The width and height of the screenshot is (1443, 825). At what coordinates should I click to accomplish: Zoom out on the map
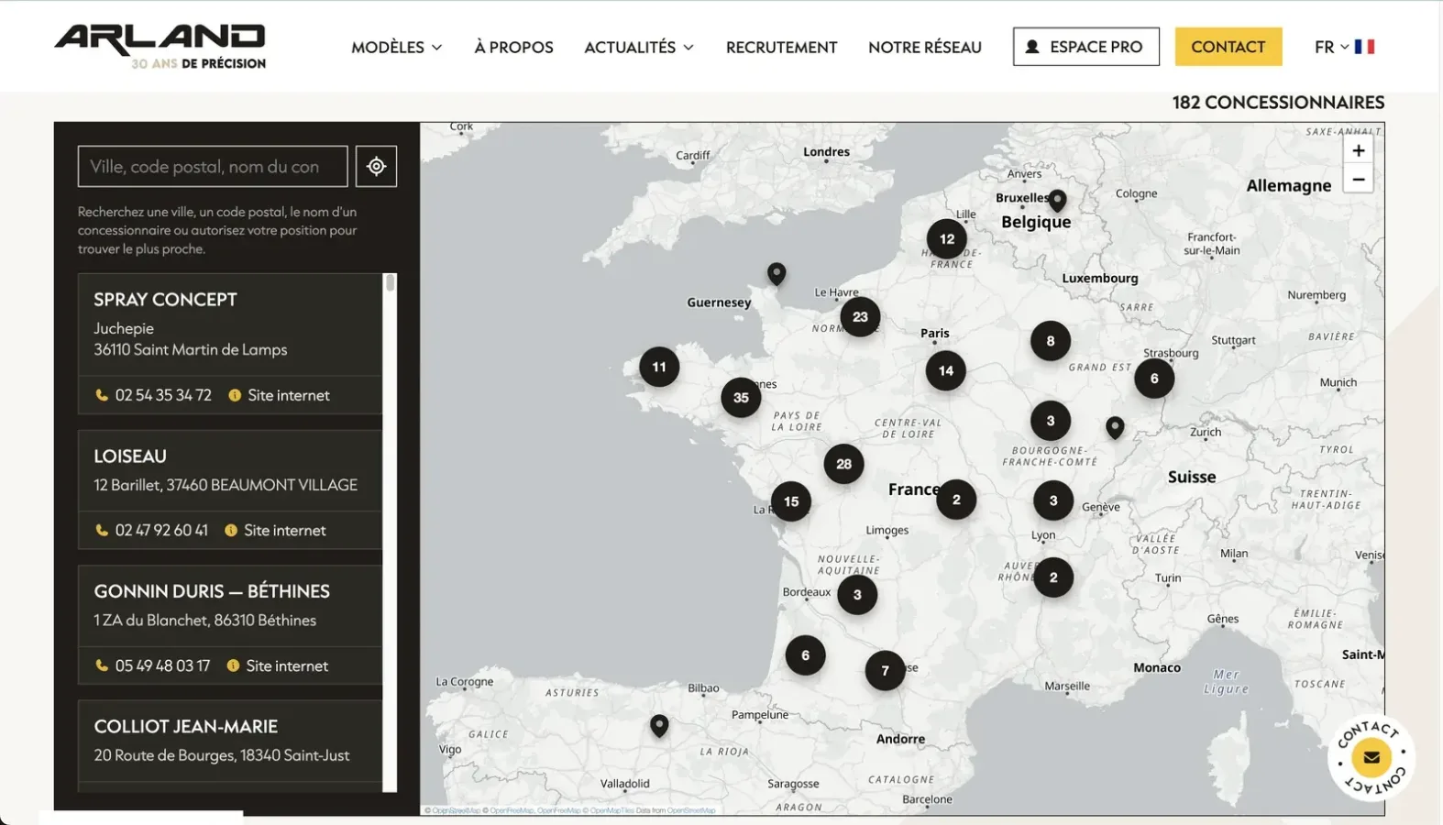(x=1358, y=179)
